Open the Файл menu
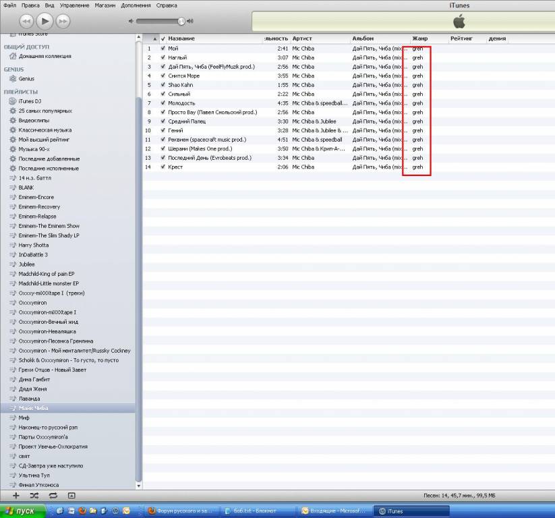Screen dimensions: 555x518 pos(10,5)
